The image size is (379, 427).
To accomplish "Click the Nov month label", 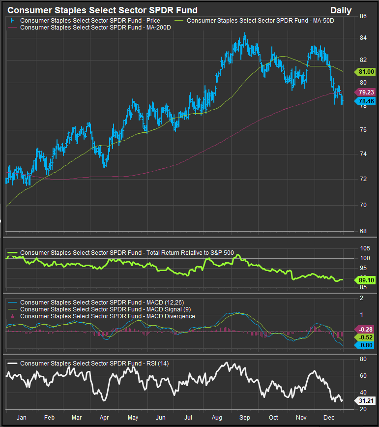I will [x=301, y=418].
